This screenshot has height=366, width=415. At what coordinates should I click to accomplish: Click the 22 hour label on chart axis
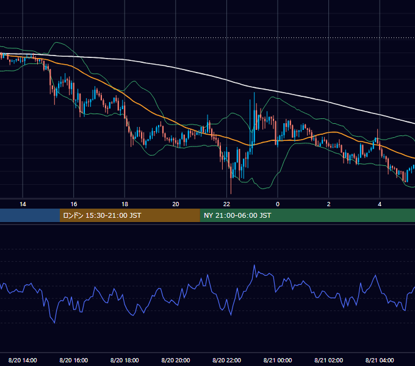click(226, 204)
